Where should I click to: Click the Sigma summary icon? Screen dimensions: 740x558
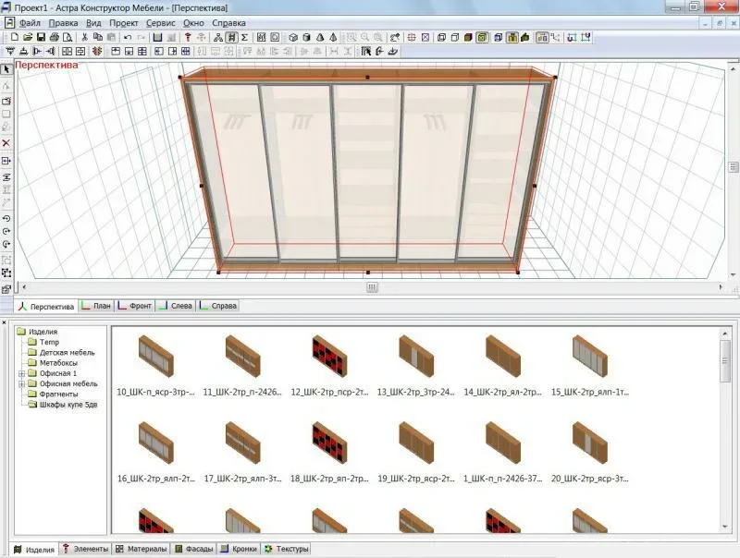click(244, 38)
